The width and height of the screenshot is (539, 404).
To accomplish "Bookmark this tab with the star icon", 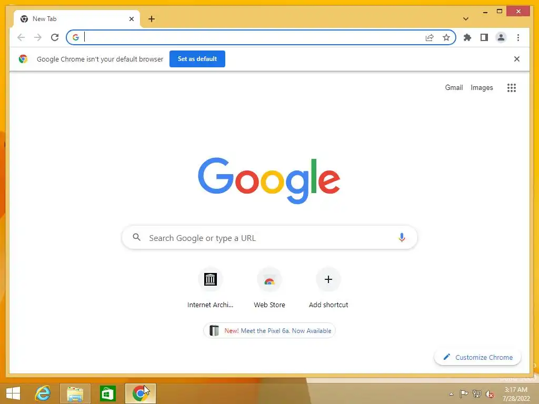I will tap(446, 37).
